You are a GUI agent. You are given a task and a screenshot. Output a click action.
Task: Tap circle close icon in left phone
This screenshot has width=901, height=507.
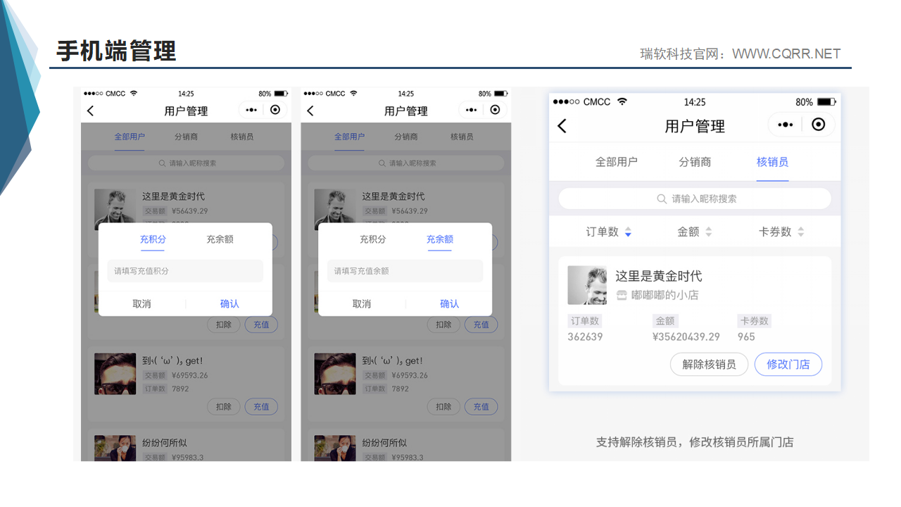pyautogui.click(x=275, y=110)
